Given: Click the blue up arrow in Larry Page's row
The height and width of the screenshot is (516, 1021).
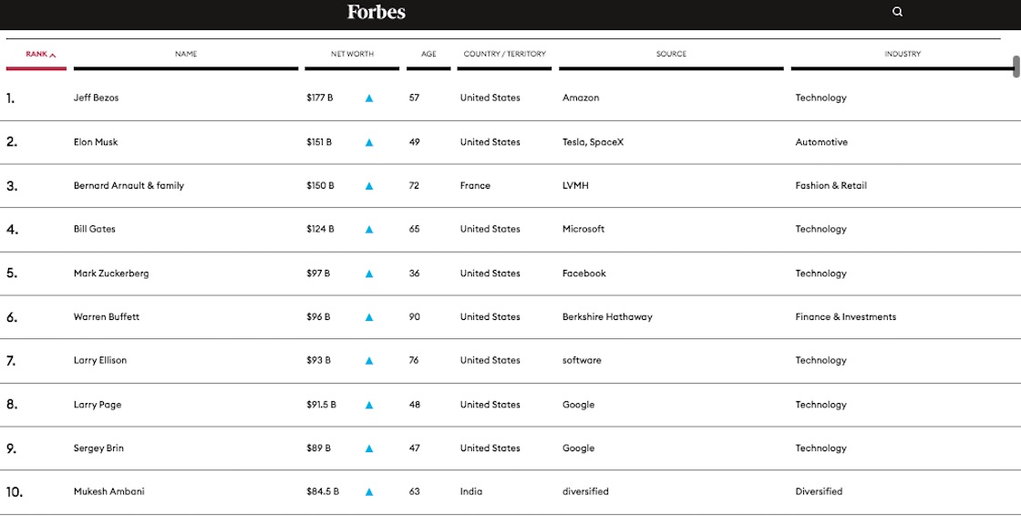Looking at the screenshot, I should coord(369,405).
